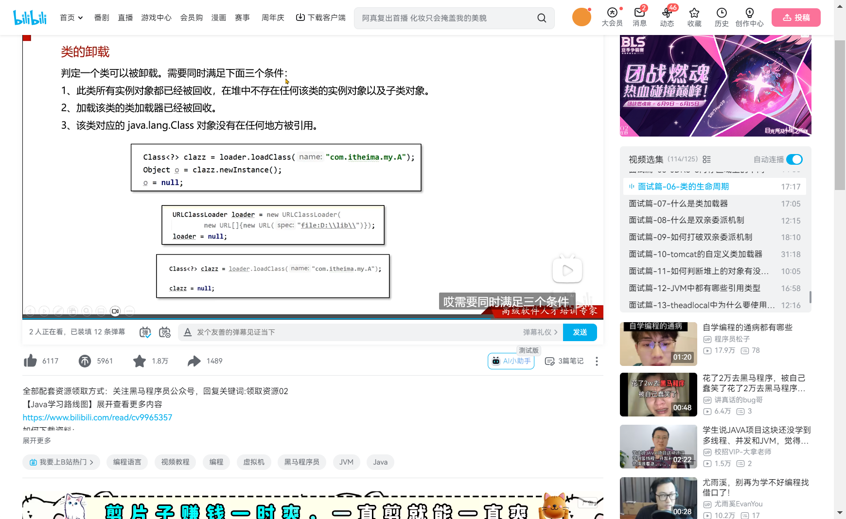Play 面试篇-12-JVM中都有哪些引用类型
The image size is (846, 519).
coord(715,288)
